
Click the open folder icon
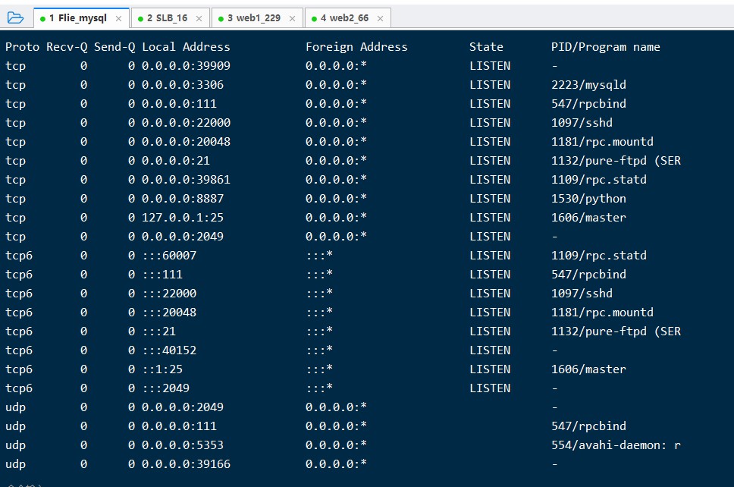point(15,17)
